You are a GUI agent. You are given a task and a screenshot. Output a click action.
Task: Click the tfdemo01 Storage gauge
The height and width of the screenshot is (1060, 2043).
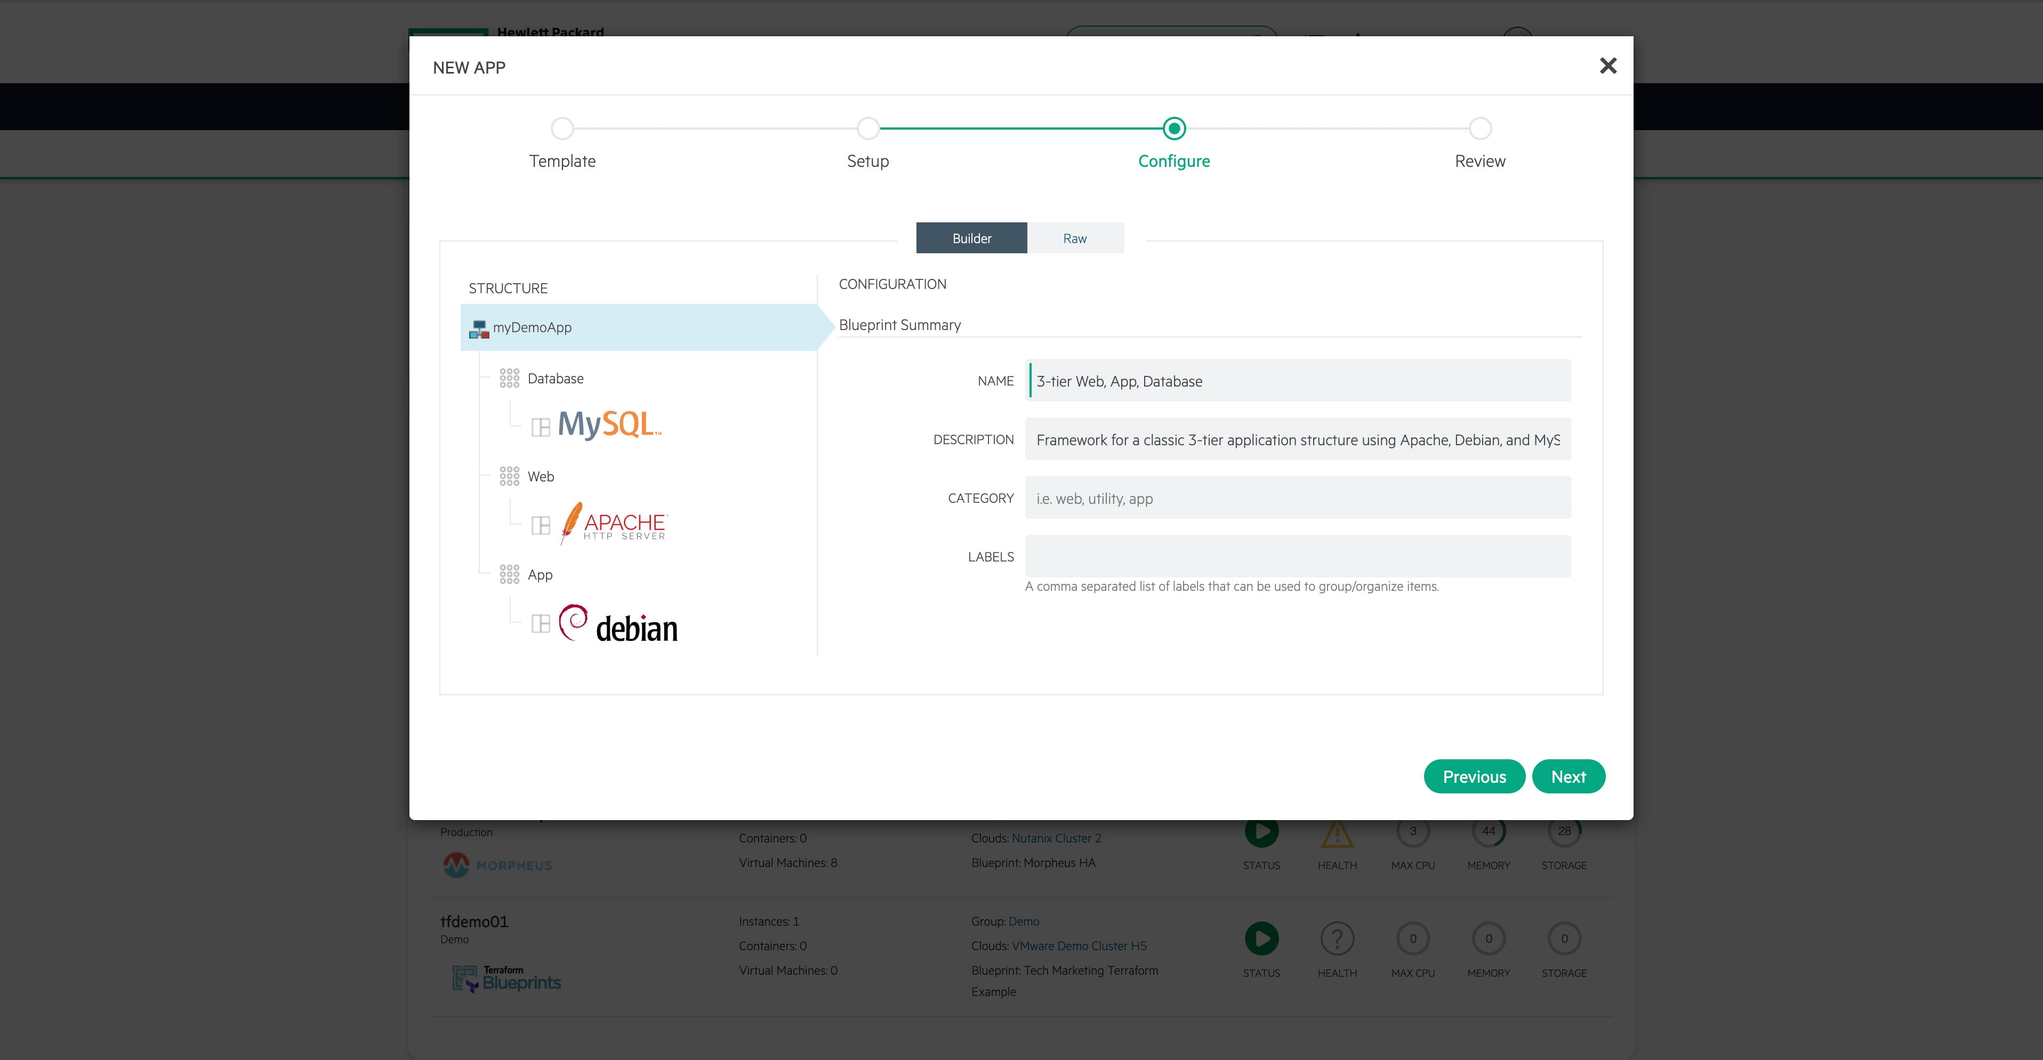[x=1564, y=938]
